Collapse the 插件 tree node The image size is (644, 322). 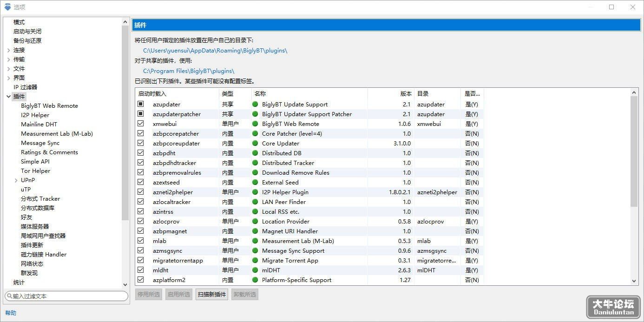pyautogui.click(x=9, y=97)
